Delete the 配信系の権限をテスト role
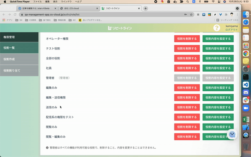Screen dimensions: 251x157 (x=187, y=117)
